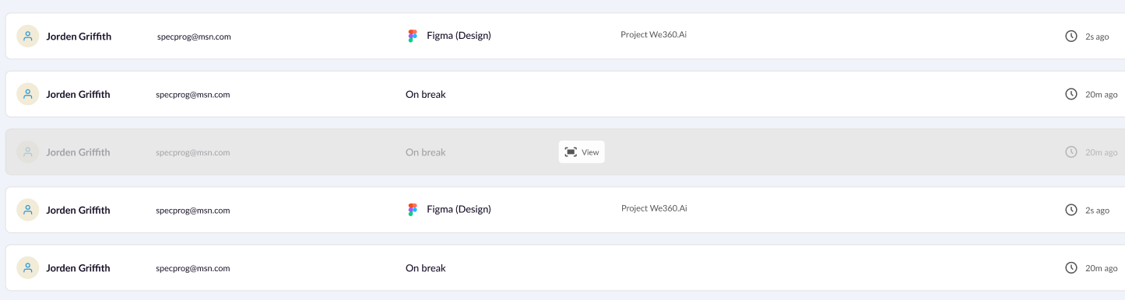Viewport: 1125px width, 300px height.
Task: Click the Figma logo in the fourth row
Action: pos(413,210)
